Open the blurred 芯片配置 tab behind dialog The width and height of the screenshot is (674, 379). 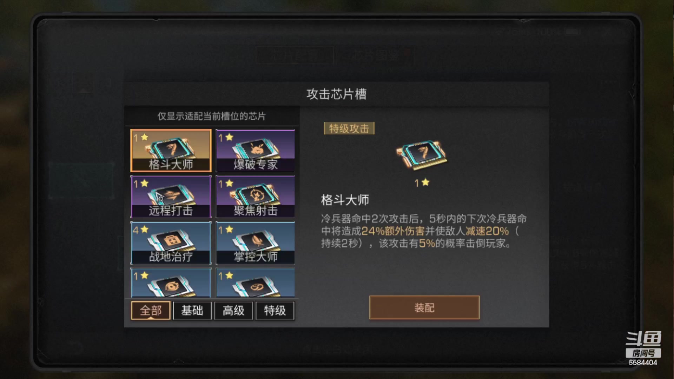pyautogui.click(x=295, y=55)
